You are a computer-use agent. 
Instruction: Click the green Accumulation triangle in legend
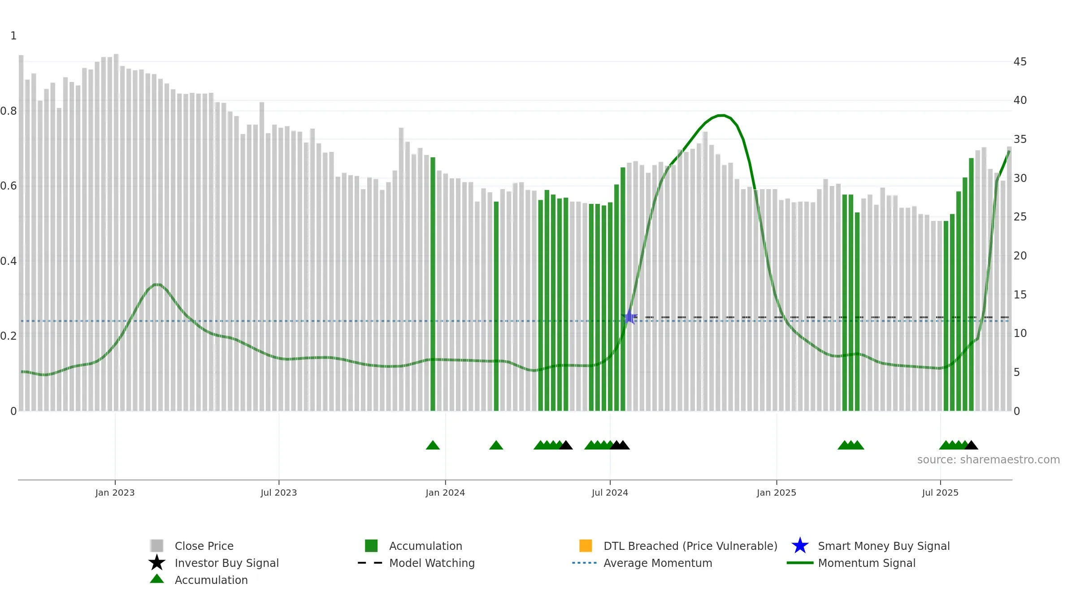tap(157, 579)
